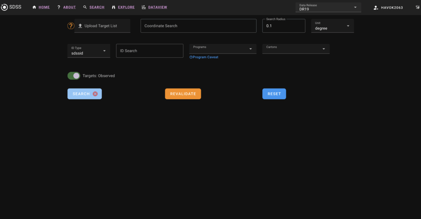The width and height of the screenshot is (421, 219).
Task: Toggle the Targets: Observed switch
Action: click(x=74, y=76)
